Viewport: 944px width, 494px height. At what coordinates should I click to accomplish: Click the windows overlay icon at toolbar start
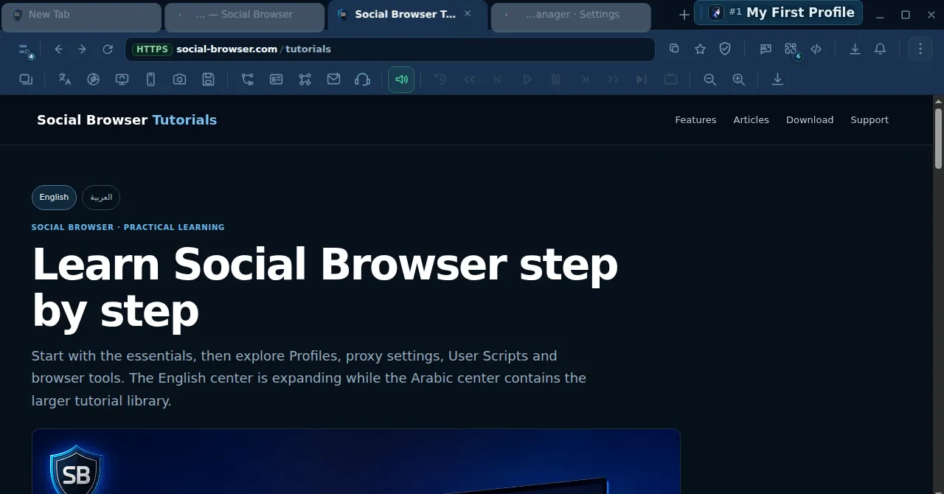pyautogui.click(x=26, y=80)
